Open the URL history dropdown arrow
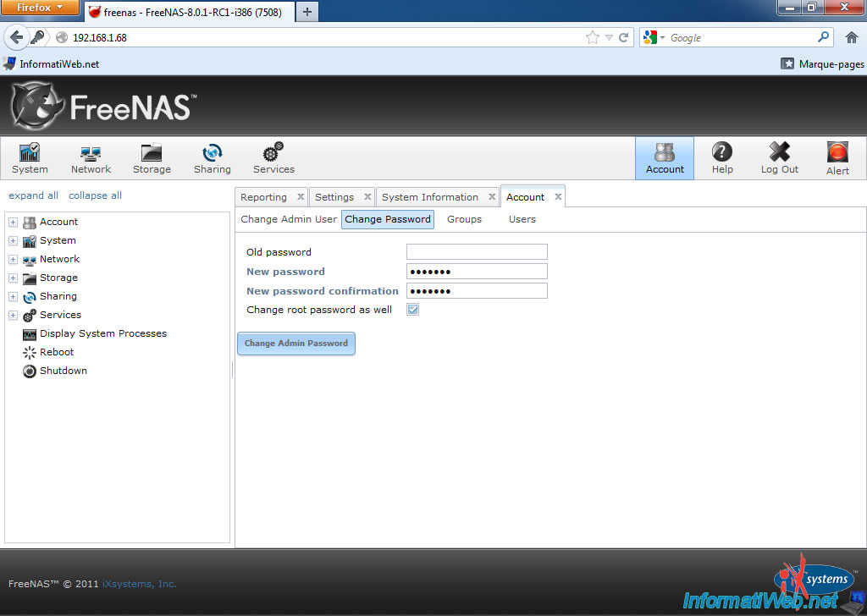Screen dimensions: 867x616 coord(609,37)
